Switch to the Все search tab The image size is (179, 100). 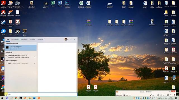click(8, 39)
